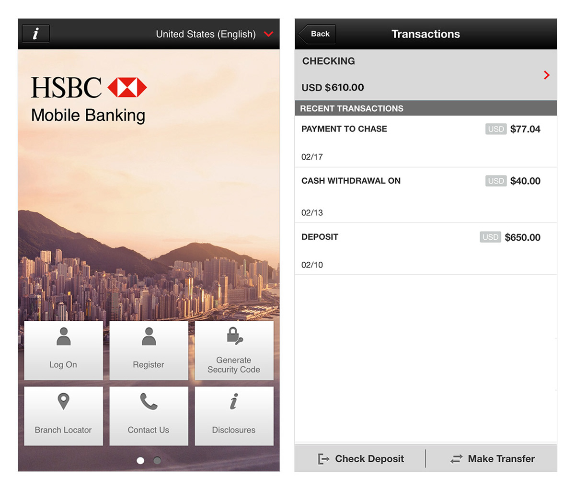Screen dimensions: 575x490
Task: Go Back from Transactions screen
Action: (317, 34)
